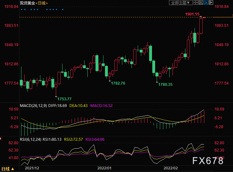Screen dimensions: 233x172
Task: Click the last blue event dot in top row
Action: tap(62, 9)
